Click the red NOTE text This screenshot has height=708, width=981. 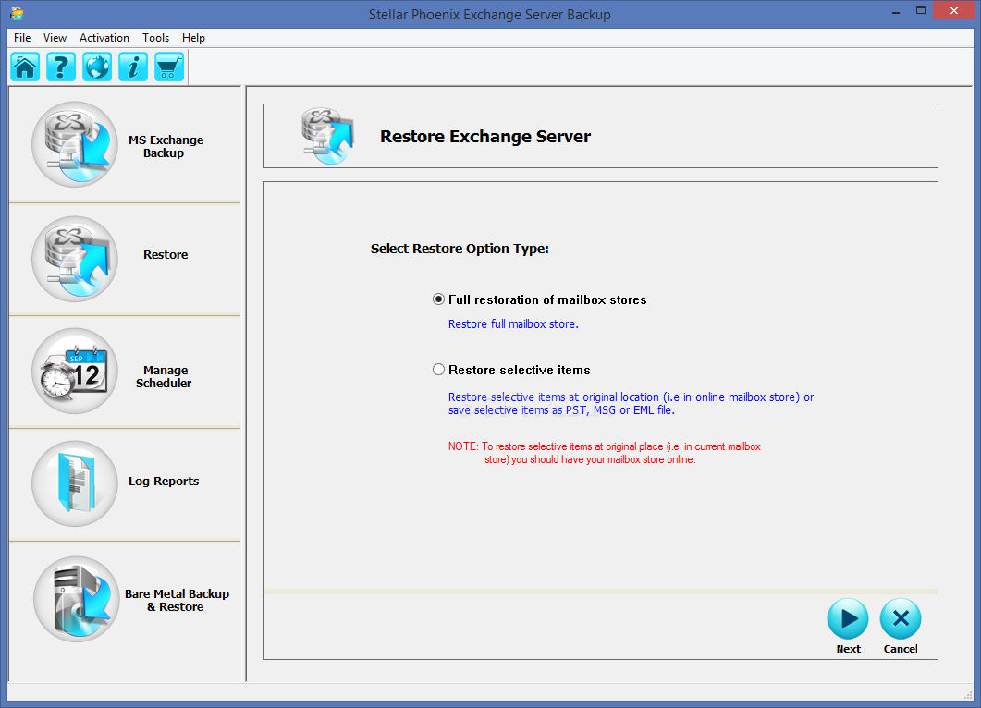click(x=605, y=453)
